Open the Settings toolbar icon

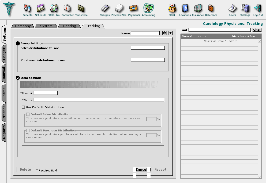[x=245, y=8]
